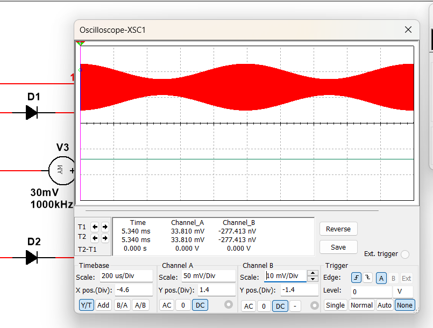
Task: Select trigger source Ext
Action: (406, 278)
